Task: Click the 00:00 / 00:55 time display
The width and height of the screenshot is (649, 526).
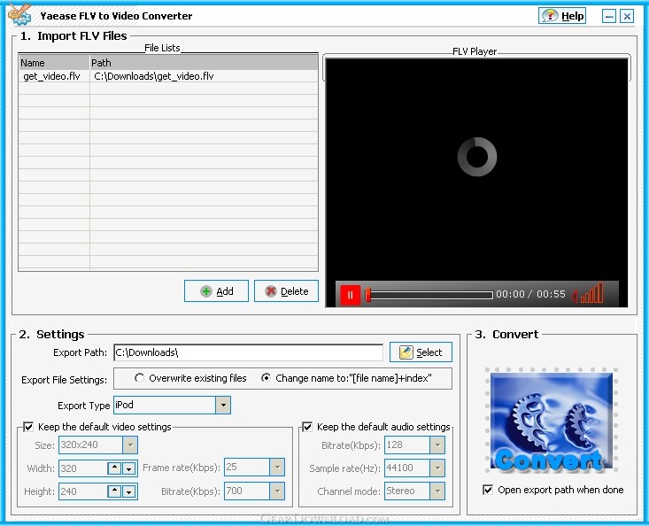Action: (x=530, y=294)
